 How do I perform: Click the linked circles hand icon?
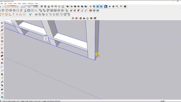pyautogui.click(x=66, y=10)
